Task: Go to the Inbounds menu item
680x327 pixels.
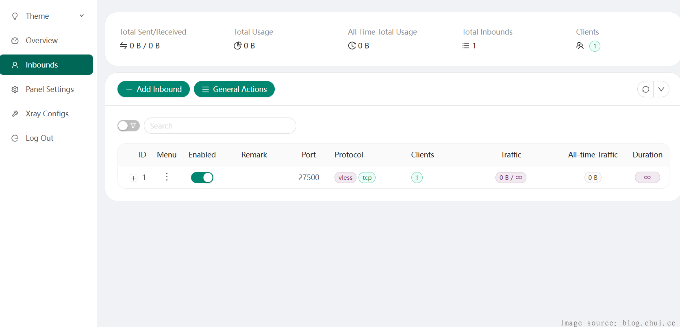Action: (x=46, y=65)
